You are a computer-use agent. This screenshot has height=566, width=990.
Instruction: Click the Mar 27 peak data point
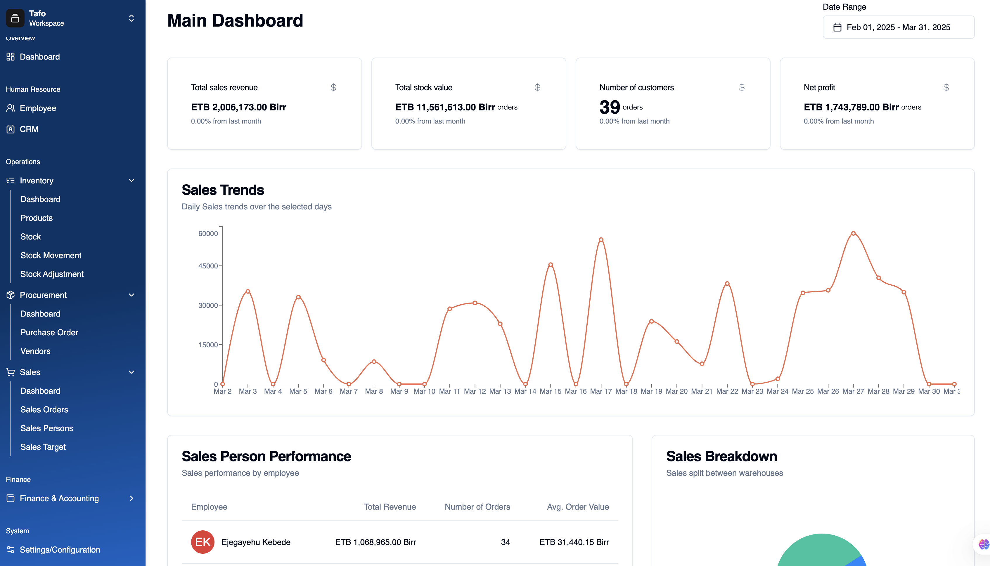tap(853, 234)
